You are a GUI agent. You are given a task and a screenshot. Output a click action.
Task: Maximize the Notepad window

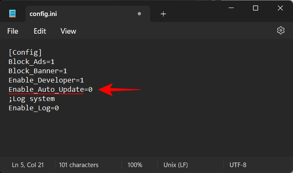[x=256, y=8]
